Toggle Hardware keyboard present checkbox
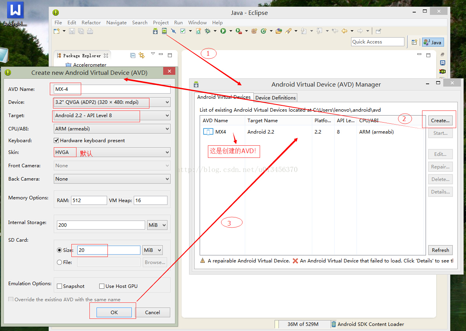The height and width of the screenshot is (331, 466). 56,140
